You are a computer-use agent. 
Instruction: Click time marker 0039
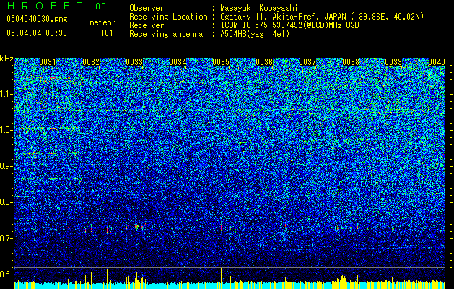(x=394, y=62)
